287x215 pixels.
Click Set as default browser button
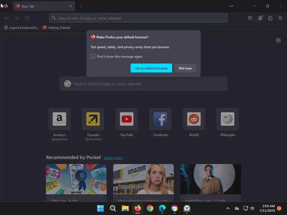click(151, 68)
